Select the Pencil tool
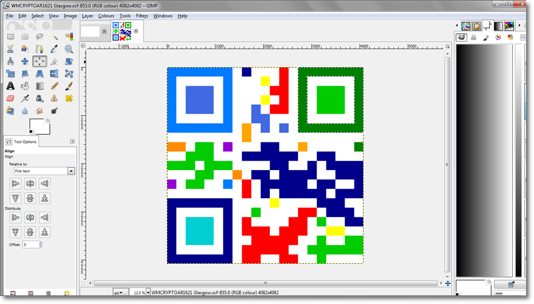Viewport: 534px width, 304px height. click(54, 86)
